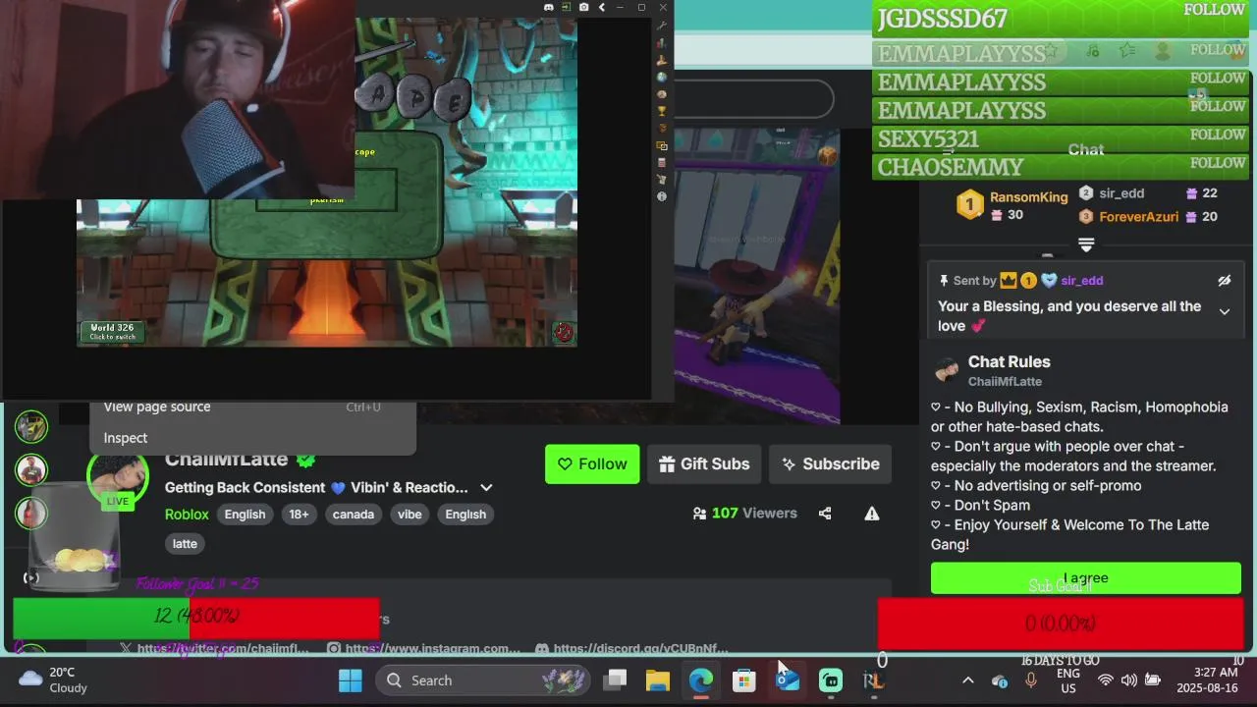The height and width of the screenshot is (707, 1257).
Task: Click RansomKing in the gift leaderboard
Action: (x=1028, y=197)
